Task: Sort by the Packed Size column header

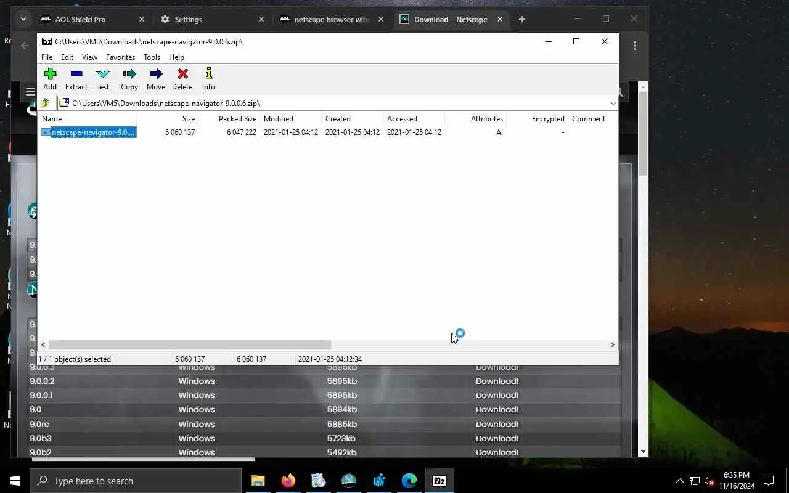Action: tap(229, 119)
